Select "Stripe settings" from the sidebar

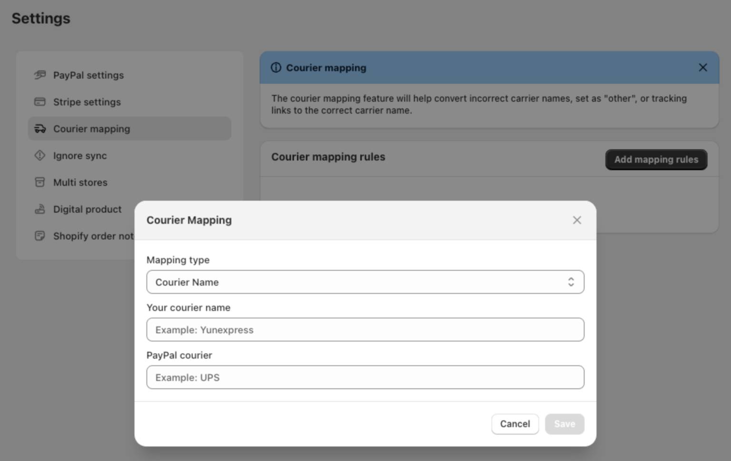87,102
